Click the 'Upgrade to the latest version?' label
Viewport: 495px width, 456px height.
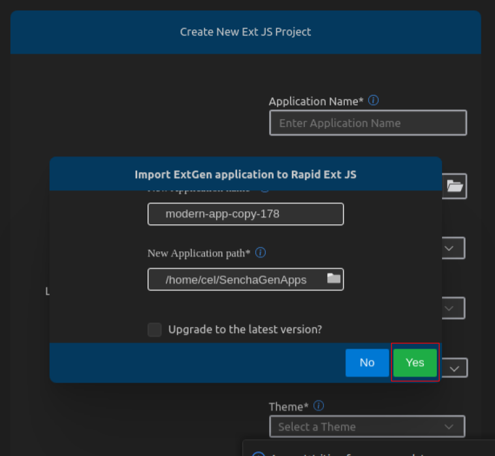point(245,330)
